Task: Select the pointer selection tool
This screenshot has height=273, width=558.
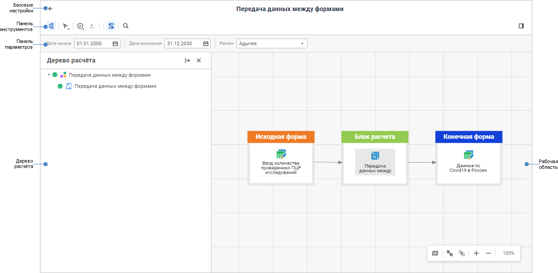Action: [x=66, y=26]
